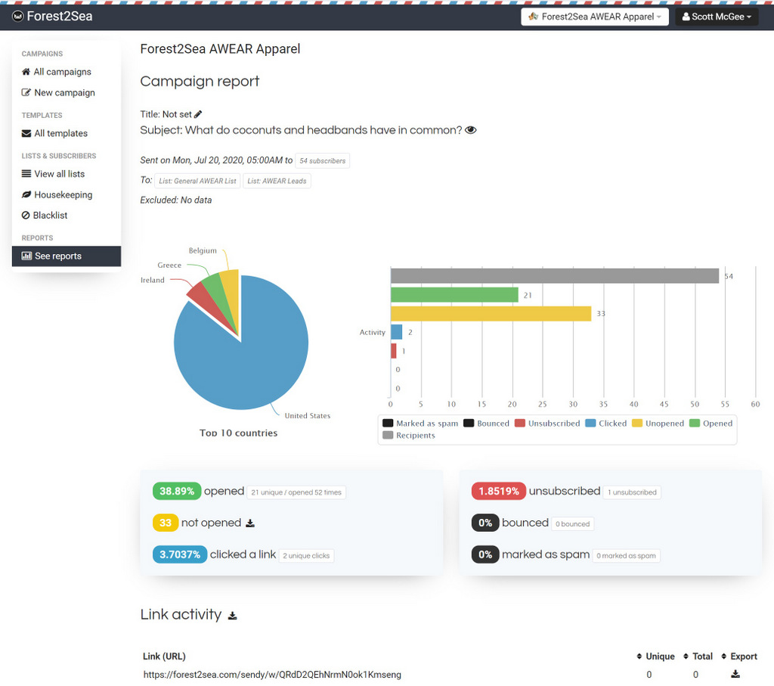Click the pencil icon to edit campaign title
Screen dimensions: 774x686
pos(198,114)
